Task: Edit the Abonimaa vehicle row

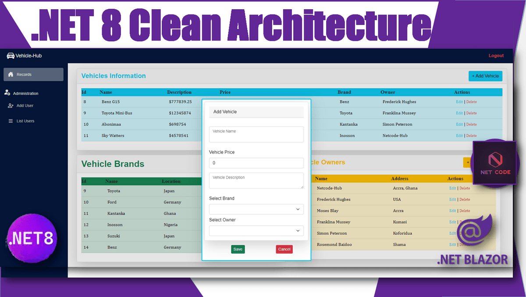Action: (459, 125)
